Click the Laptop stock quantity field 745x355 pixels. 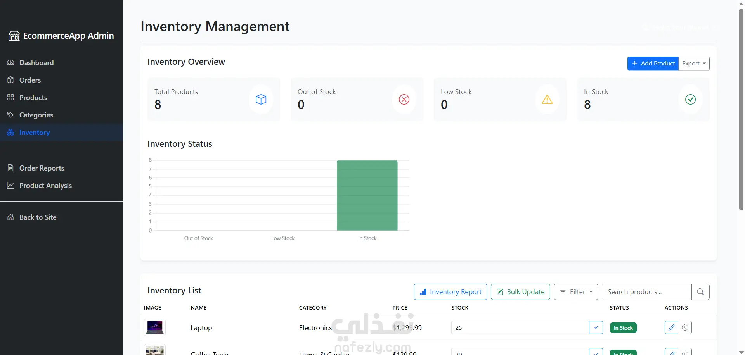520,327
